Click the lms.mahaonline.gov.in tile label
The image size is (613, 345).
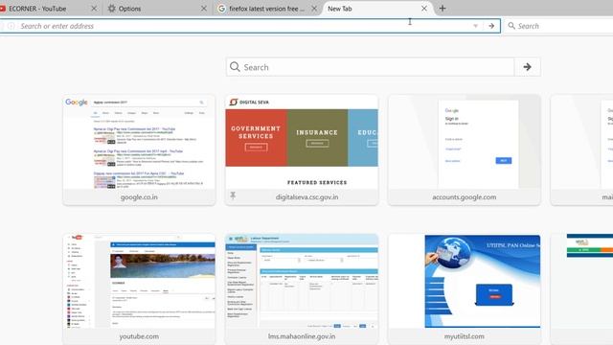coord(302,336)
